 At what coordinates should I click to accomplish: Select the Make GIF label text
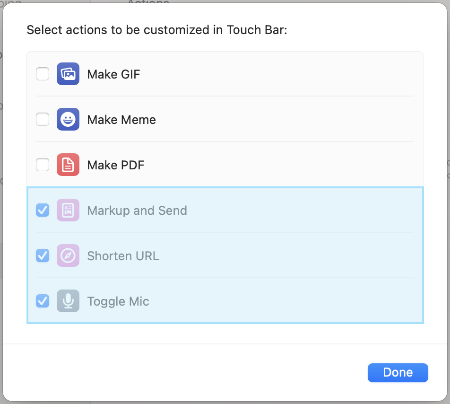click(113, 74)
